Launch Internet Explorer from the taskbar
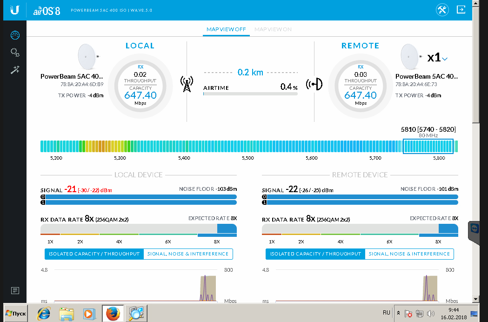The width and height of the screenshot is (488, 322). 44,314
